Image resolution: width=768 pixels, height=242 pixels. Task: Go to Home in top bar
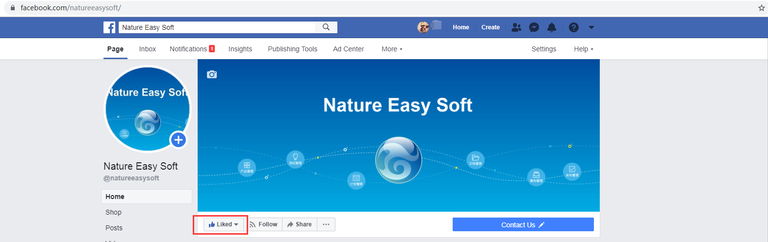click(x=461, y=27)
